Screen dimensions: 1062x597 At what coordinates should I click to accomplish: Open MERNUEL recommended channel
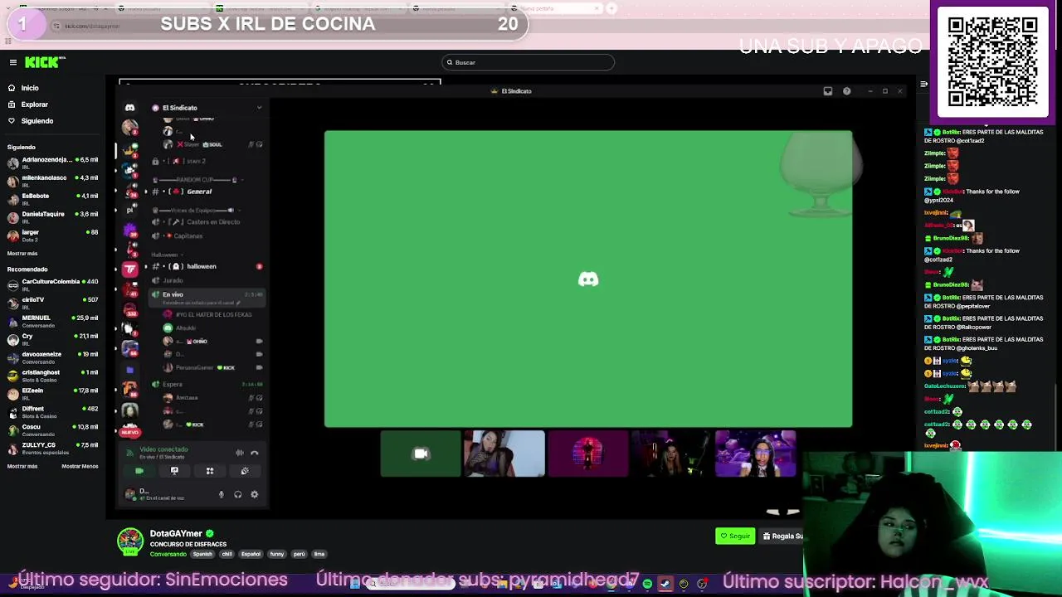52,321
